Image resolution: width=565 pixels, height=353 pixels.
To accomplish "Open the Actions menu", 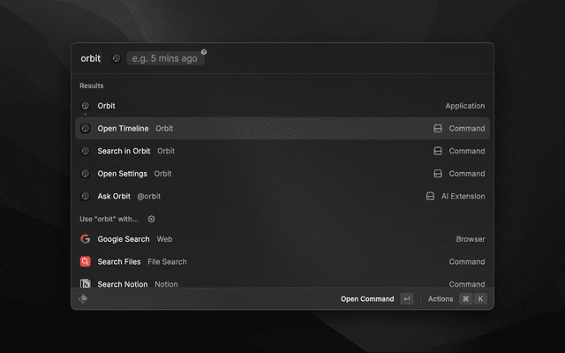I will click(x=441, y=299).
